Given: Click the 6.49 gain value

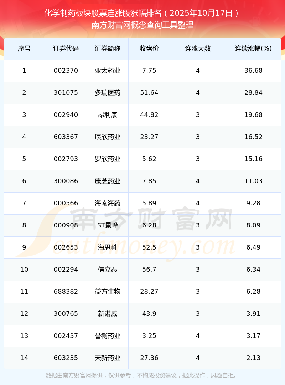Looking at the screenshot, I should point(253,247).
